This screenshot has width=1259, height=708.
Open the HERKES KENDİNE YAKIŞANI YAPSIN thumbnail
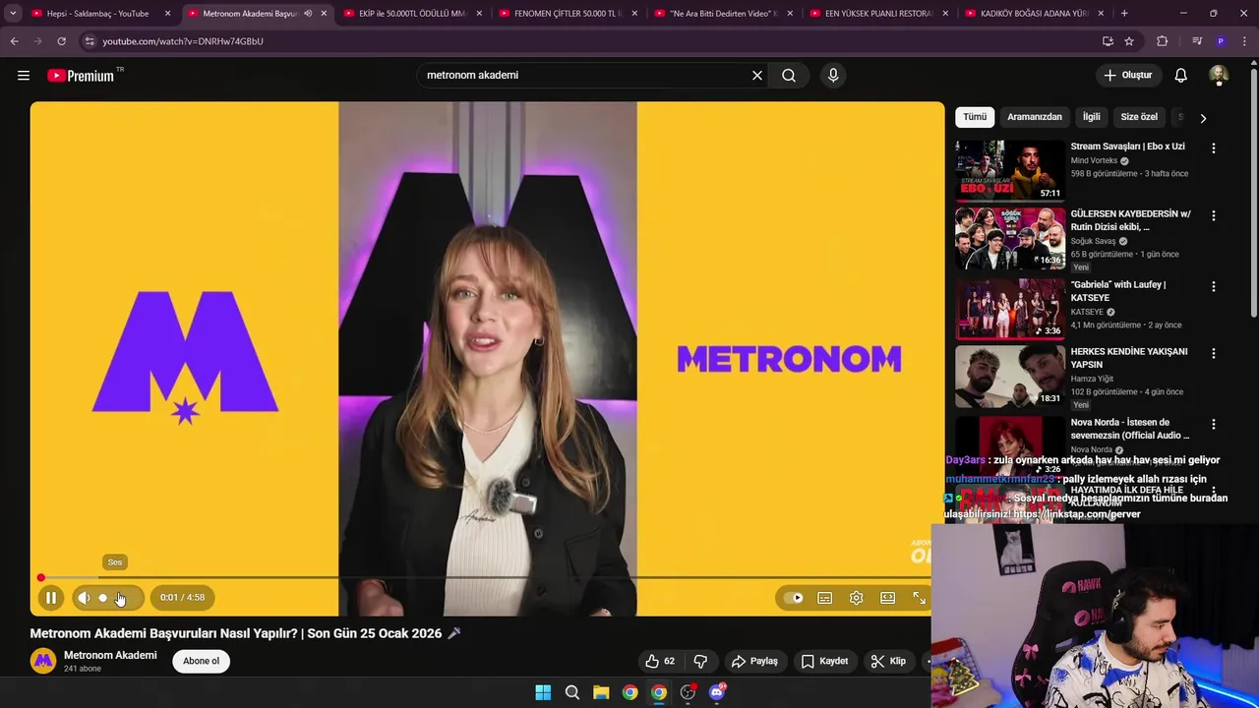point(1010,376)
